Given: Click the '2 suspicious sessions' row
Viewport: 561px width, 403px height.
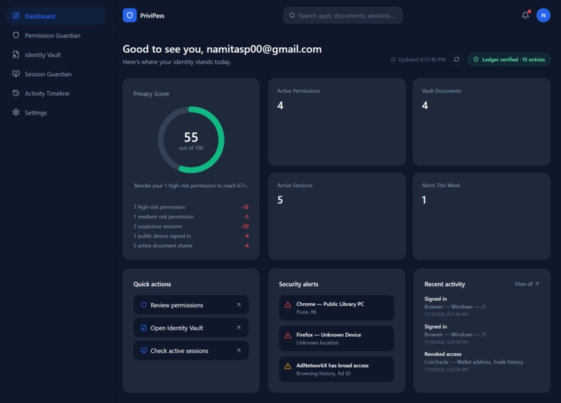Looking at the screenshot, I should [191, 226].
